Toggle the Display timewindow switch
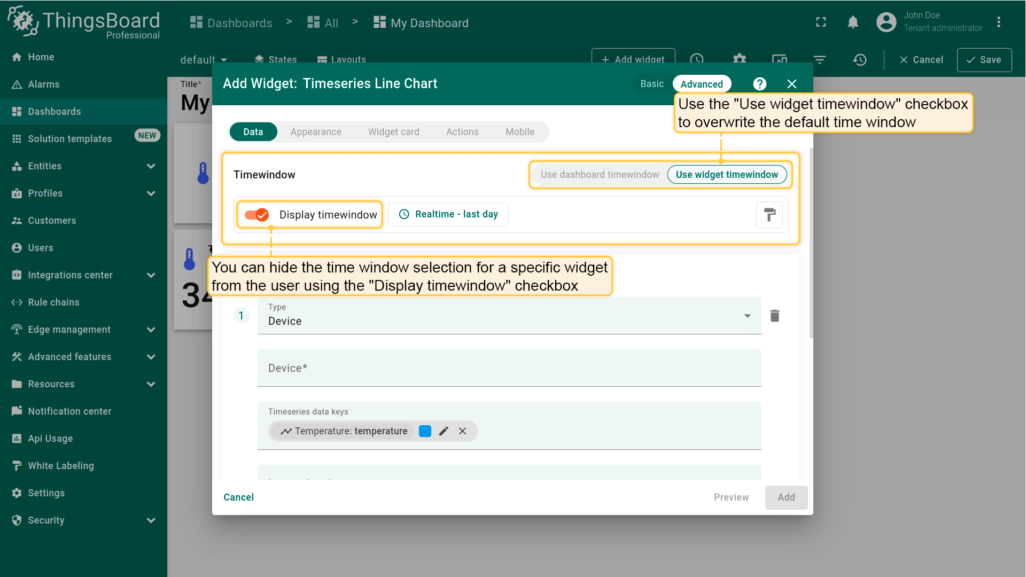Viewport: 1026px width, 577px height. point(257,215)
